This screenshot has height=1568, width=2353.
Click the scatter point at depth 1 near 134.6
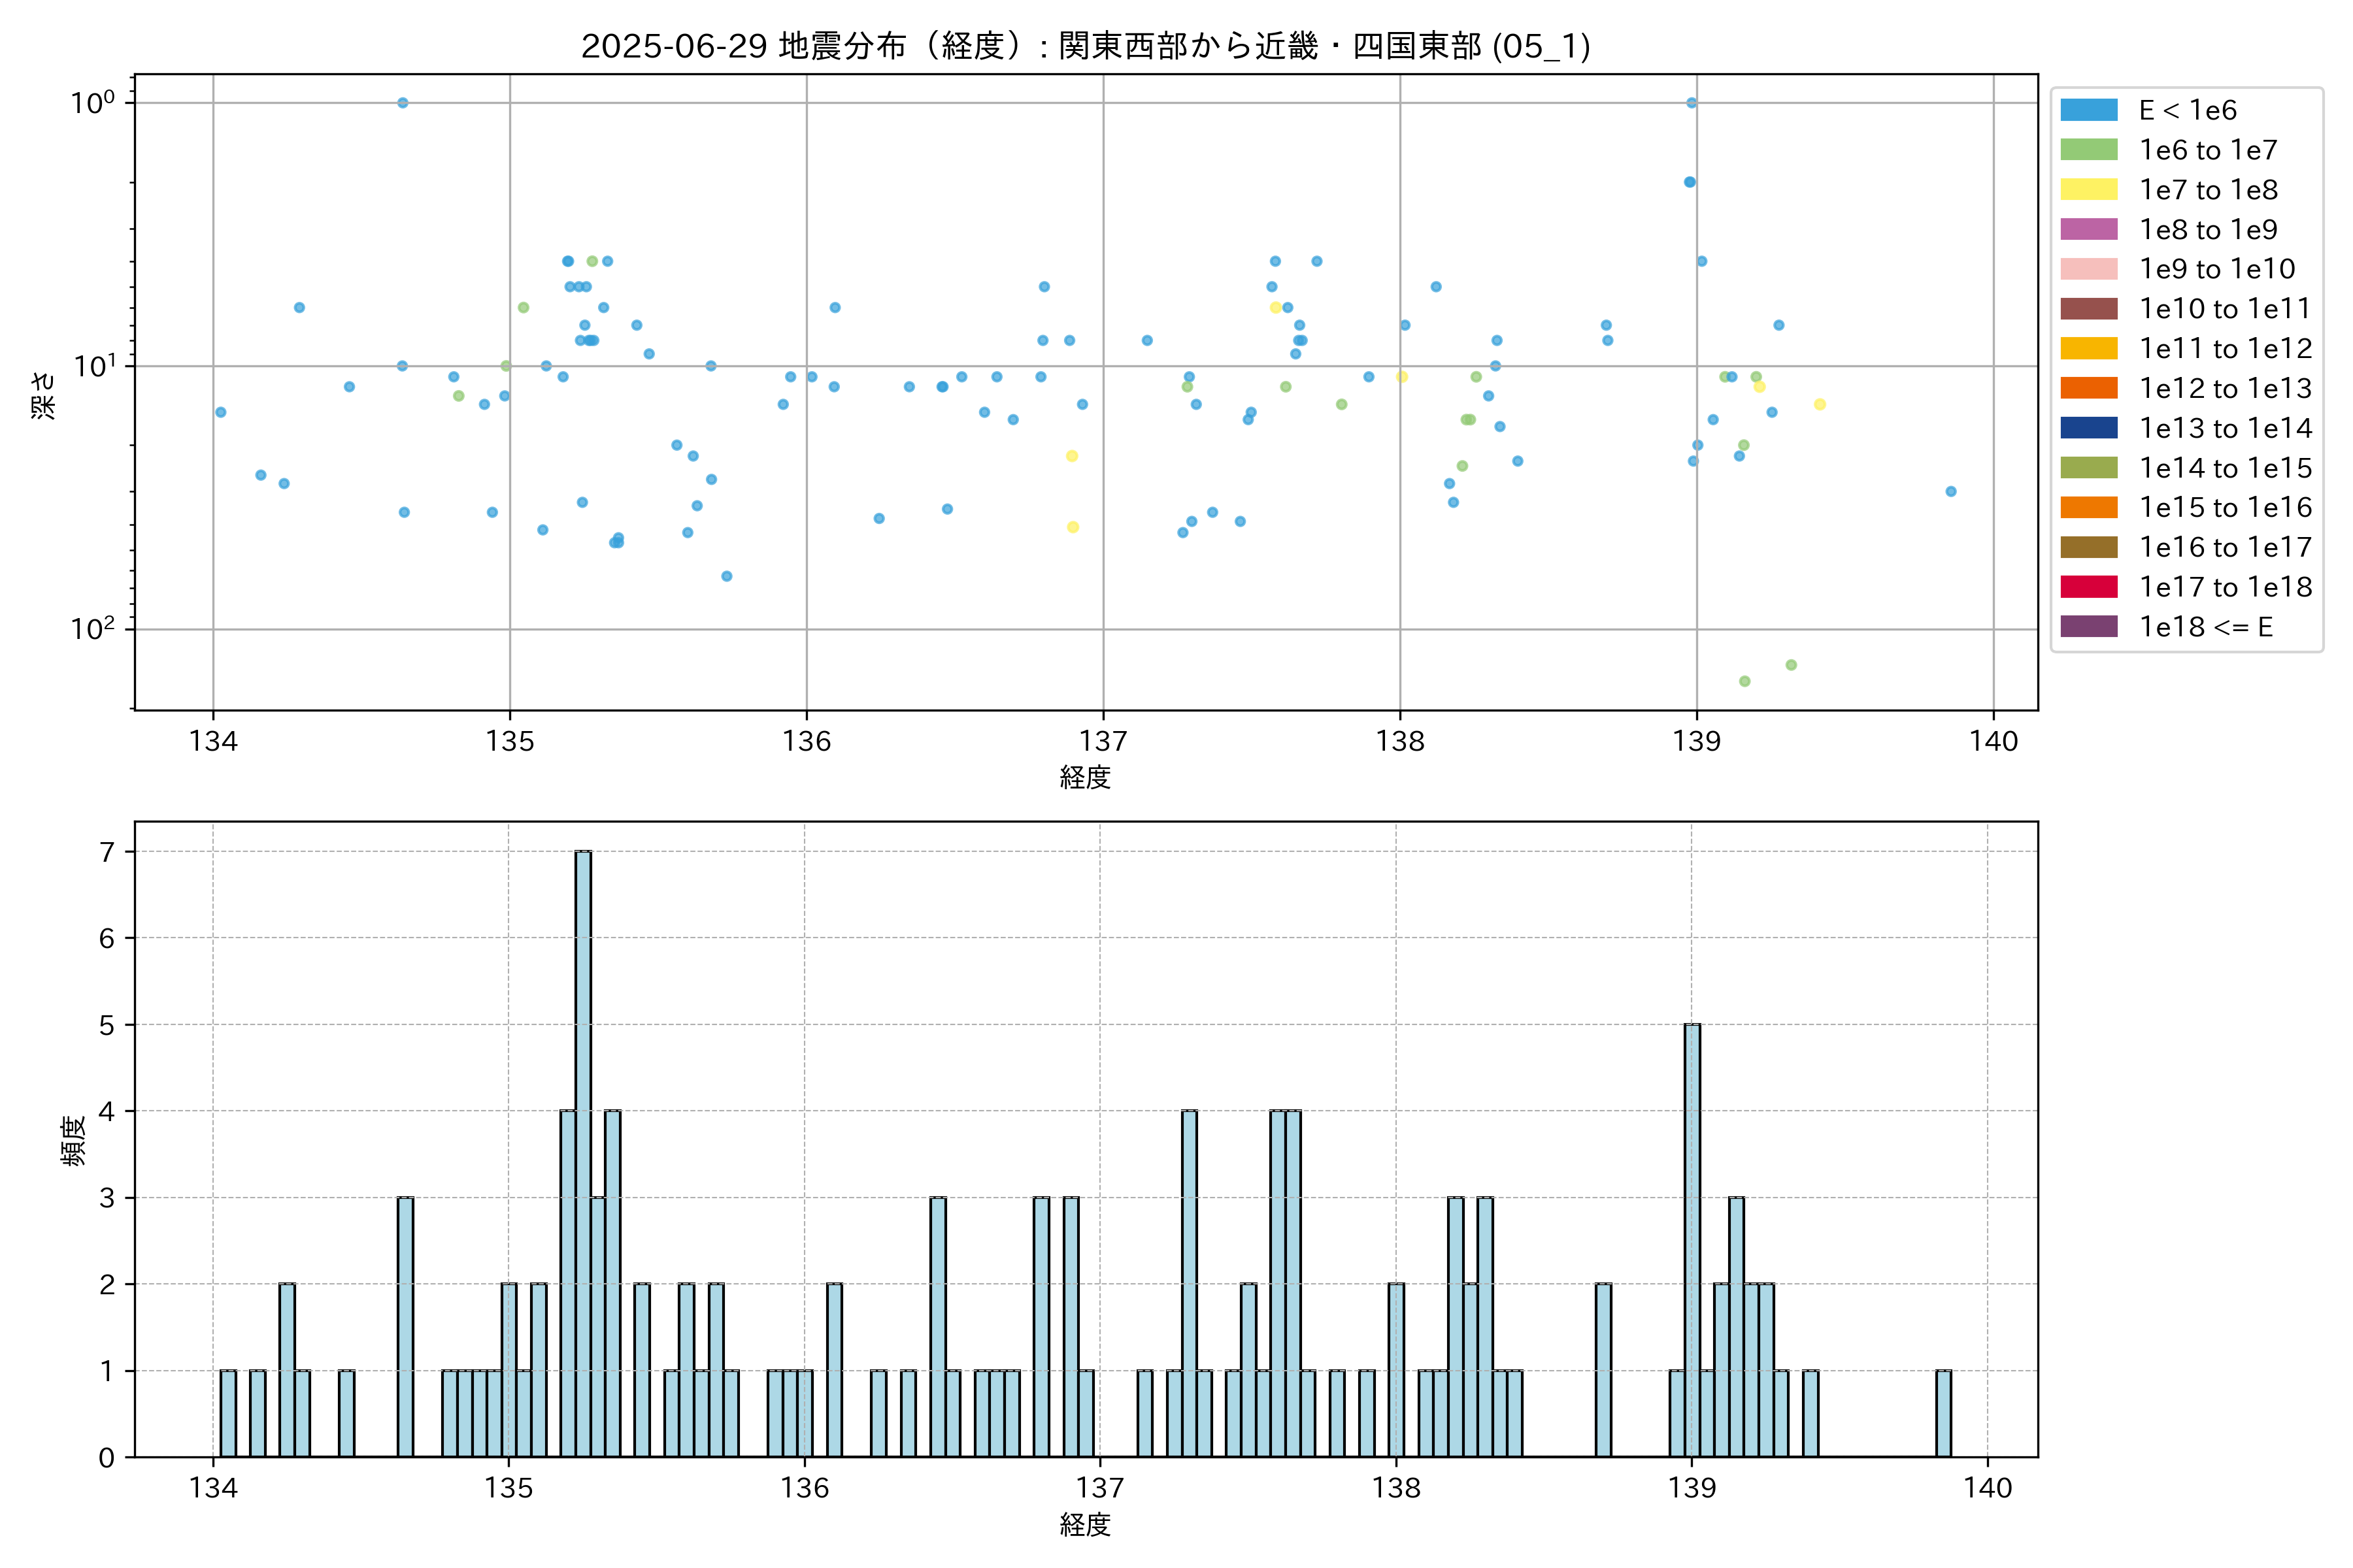[402, 103]
